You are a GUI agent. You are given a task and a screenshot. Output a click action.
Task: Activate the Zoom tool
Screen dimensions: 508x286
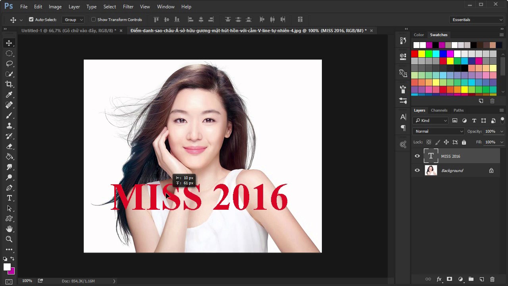tap(9, 239)
